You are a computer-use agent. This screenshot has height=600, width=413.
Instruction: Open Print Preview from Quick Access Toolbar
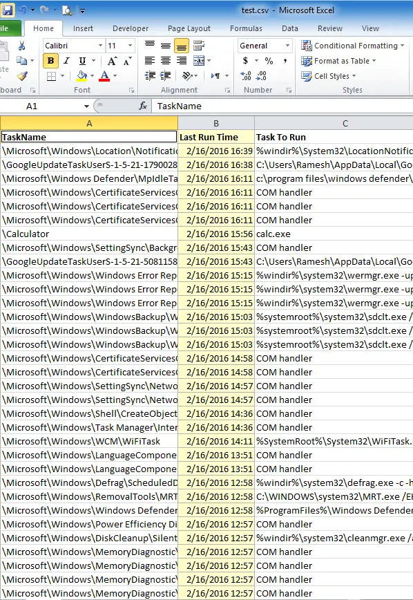(x=67, y=11)
